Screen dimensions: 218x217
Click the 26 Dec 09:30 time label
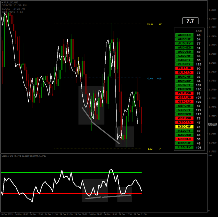coord(96,215)
